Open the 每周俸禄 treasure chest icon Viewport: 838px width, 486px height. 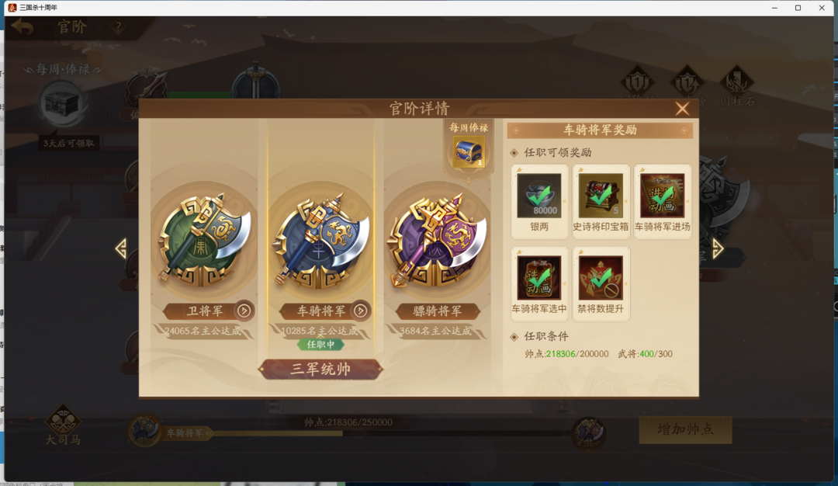(469, 152)
